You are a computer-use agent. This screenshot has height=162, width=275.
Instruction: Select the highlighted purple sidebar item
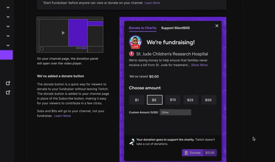(x=6, y=55)
